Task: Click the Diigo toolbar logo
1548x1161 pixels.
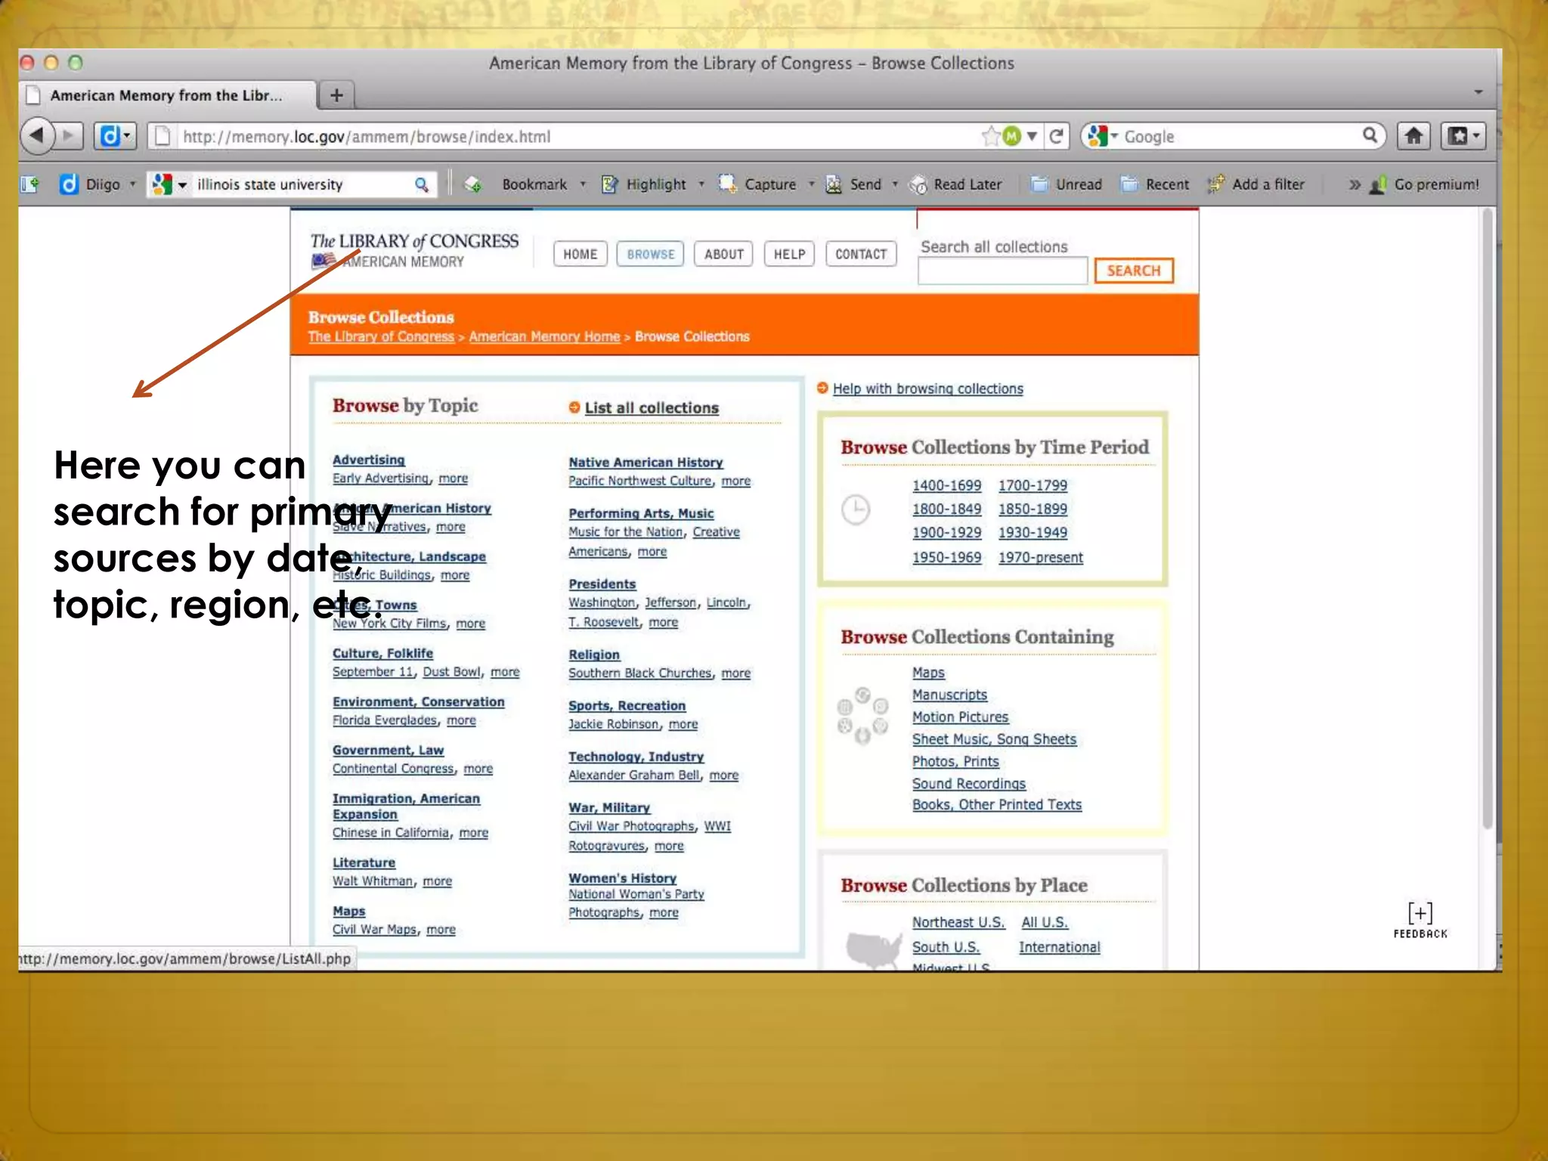Action: (x=69, y=184)
